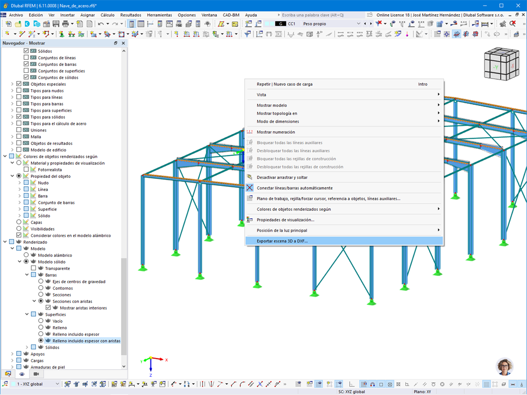Image resolution: width=527 pixels, height=395 pixels.
Task: Click the navigation cube in the viewport corner
Action: coord(501,63)
